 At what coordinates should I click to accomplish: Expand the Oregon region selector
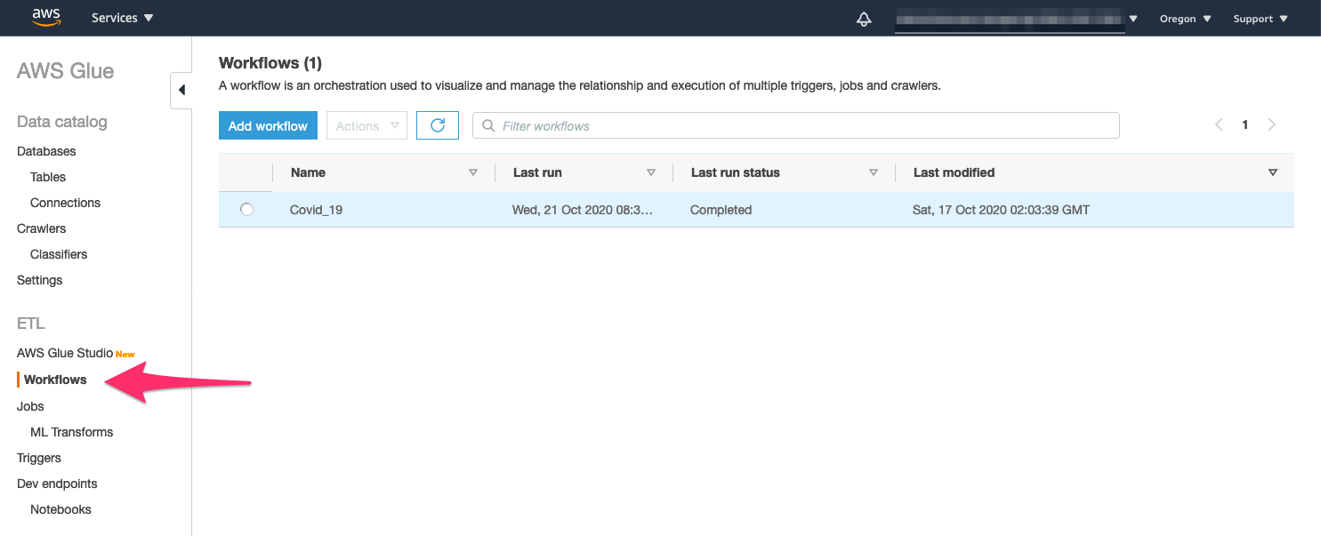1185,19
